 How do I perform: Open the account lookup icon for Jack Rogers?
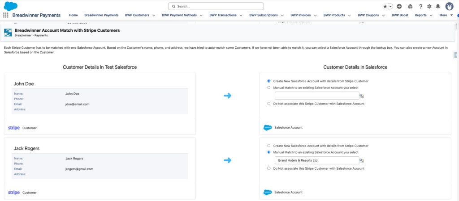362,160
